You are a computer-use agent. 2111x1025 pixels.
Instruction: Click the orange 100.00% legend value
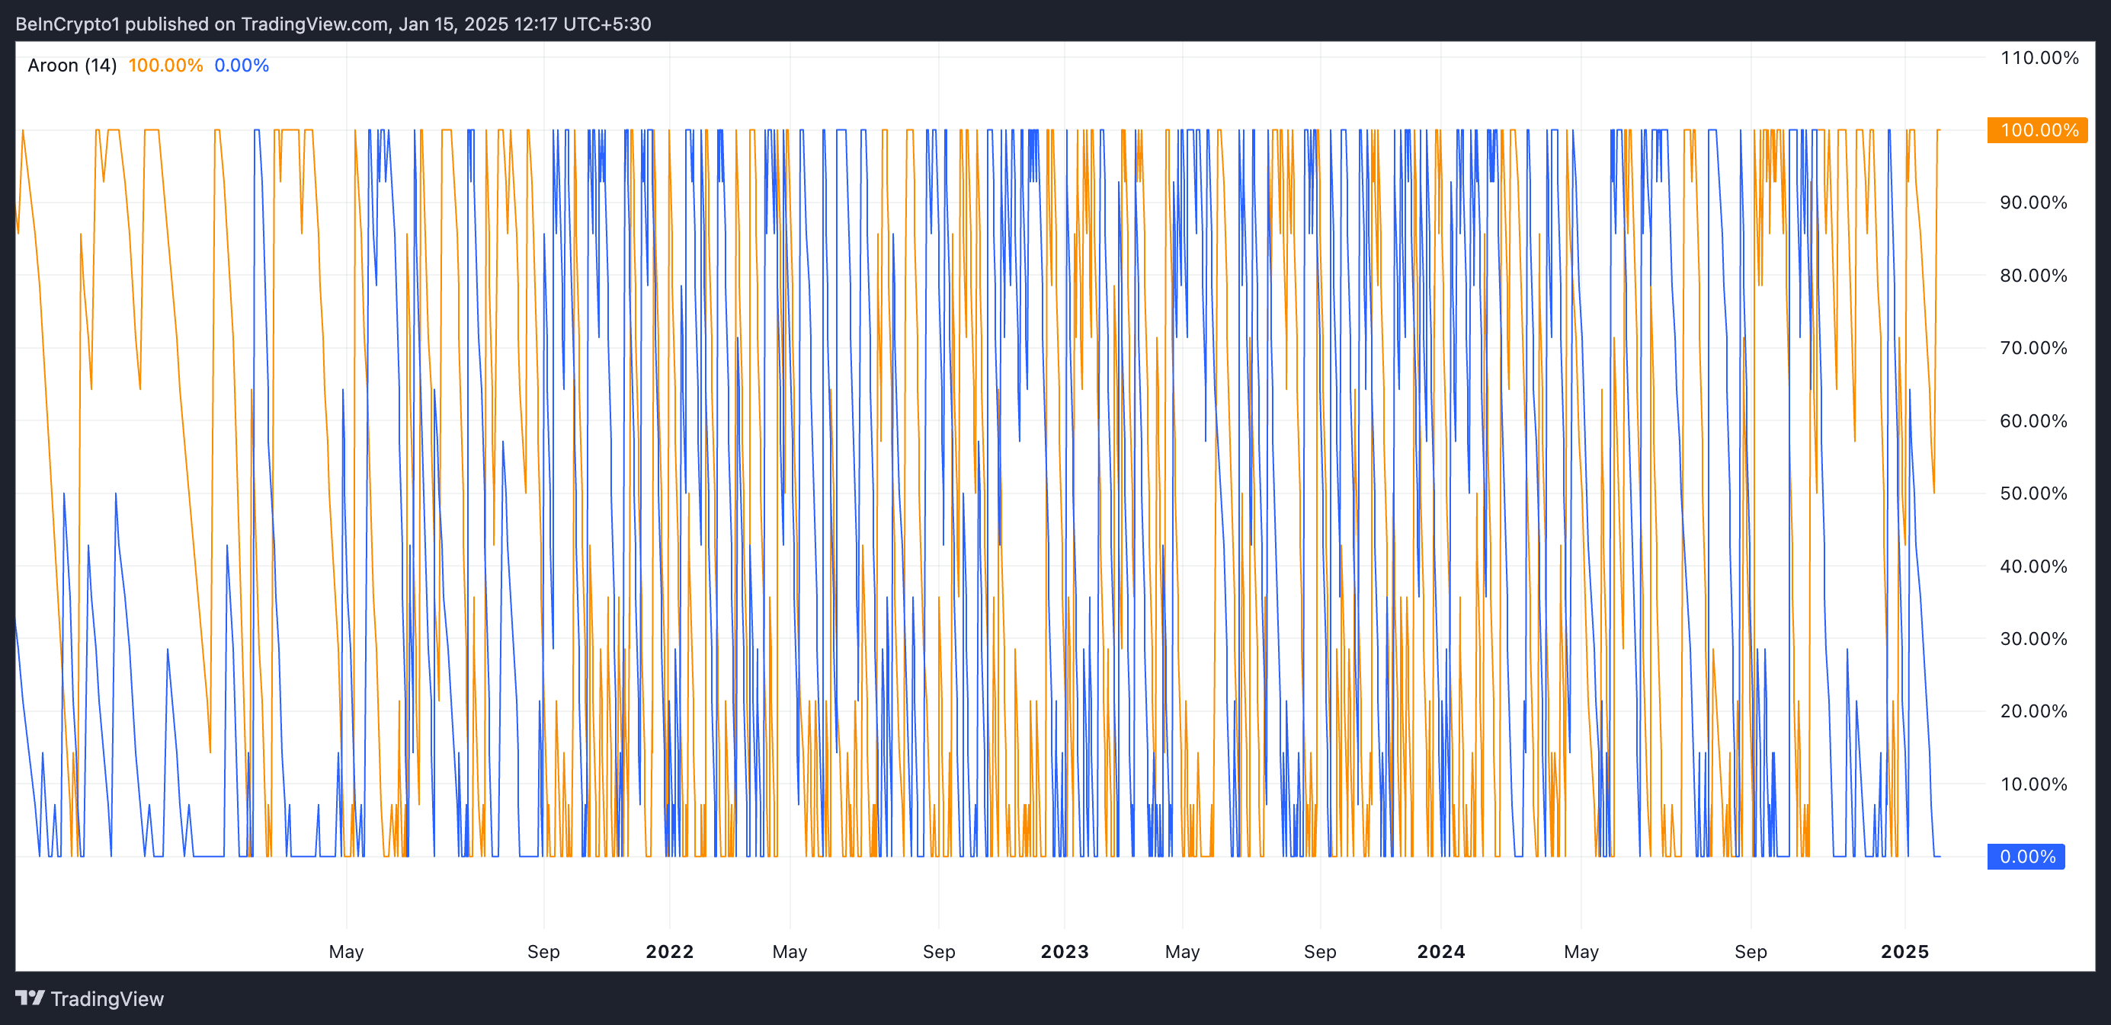click(x=165, y=65)
